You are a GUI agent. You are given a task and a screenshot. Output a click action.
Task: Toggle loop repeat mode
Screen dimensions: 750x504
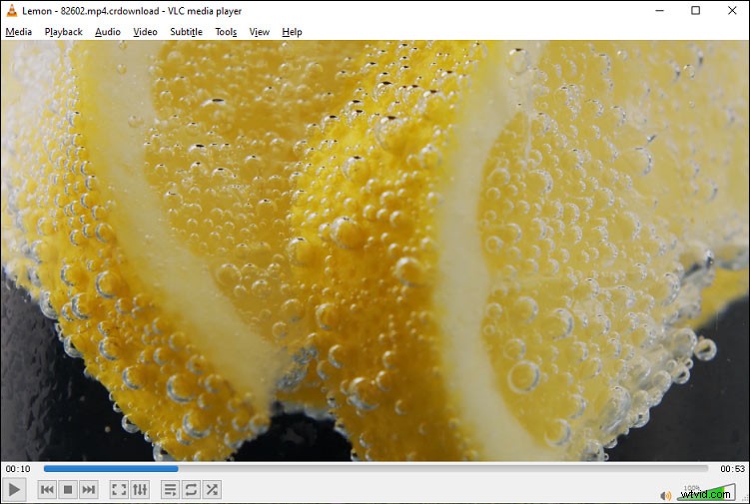tap(191, 490)
